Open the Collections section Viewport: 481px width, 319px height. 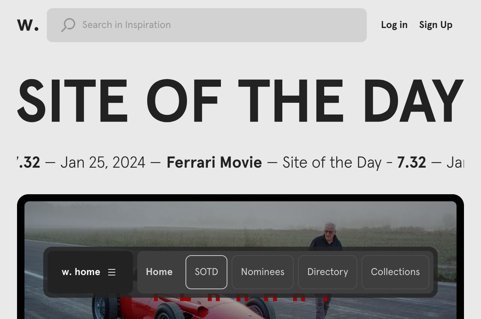(395, 272)
